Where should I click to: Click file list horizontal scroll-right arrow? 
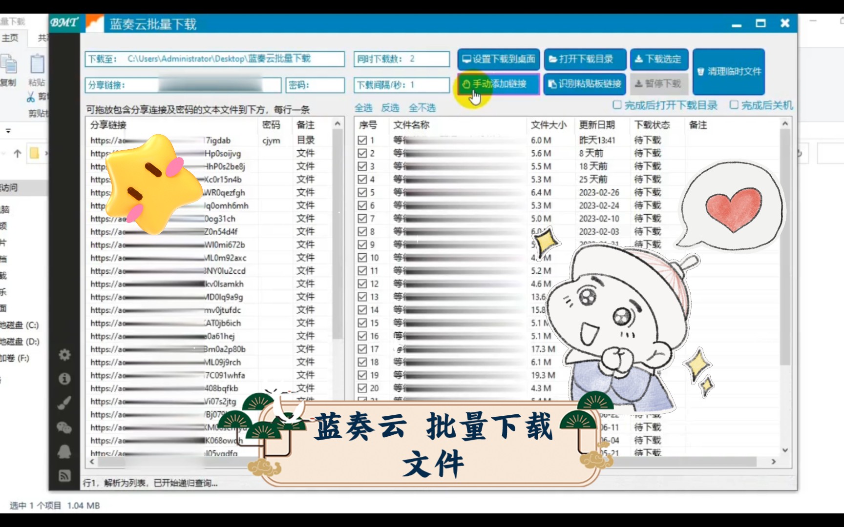[x=774, y=461]
